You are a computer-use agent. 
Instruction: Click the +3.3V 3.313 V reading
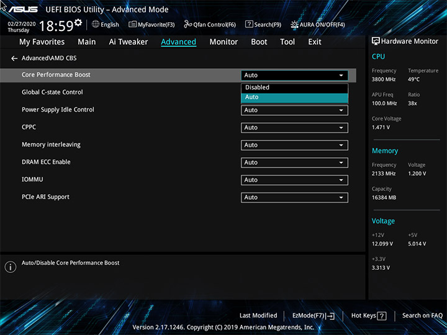click(x=381, y=268)
